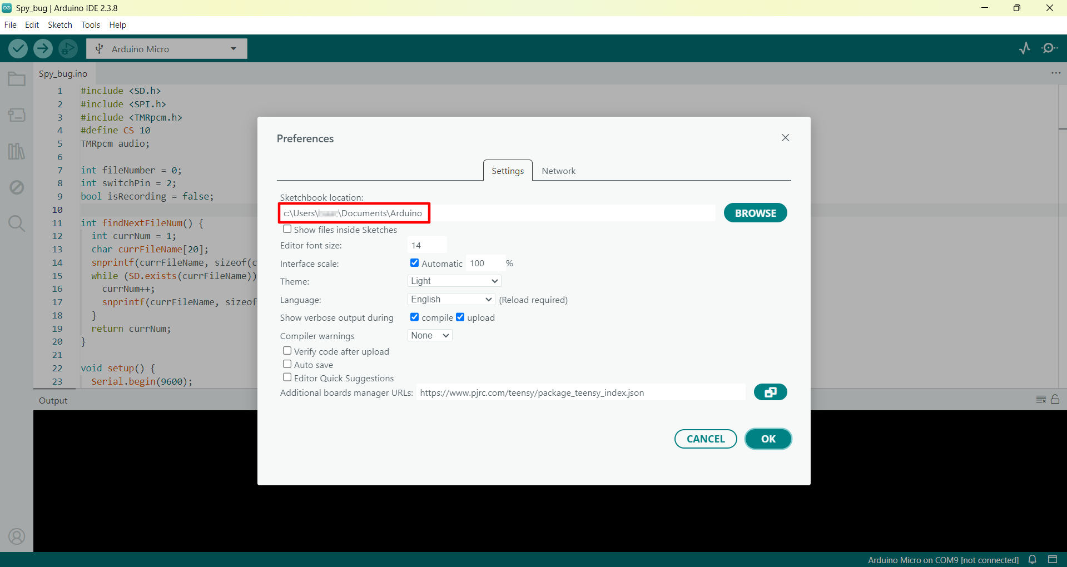The image size is (1067, 567).
Task: Select the Settings tab
Action: click(x=508, y=171)
